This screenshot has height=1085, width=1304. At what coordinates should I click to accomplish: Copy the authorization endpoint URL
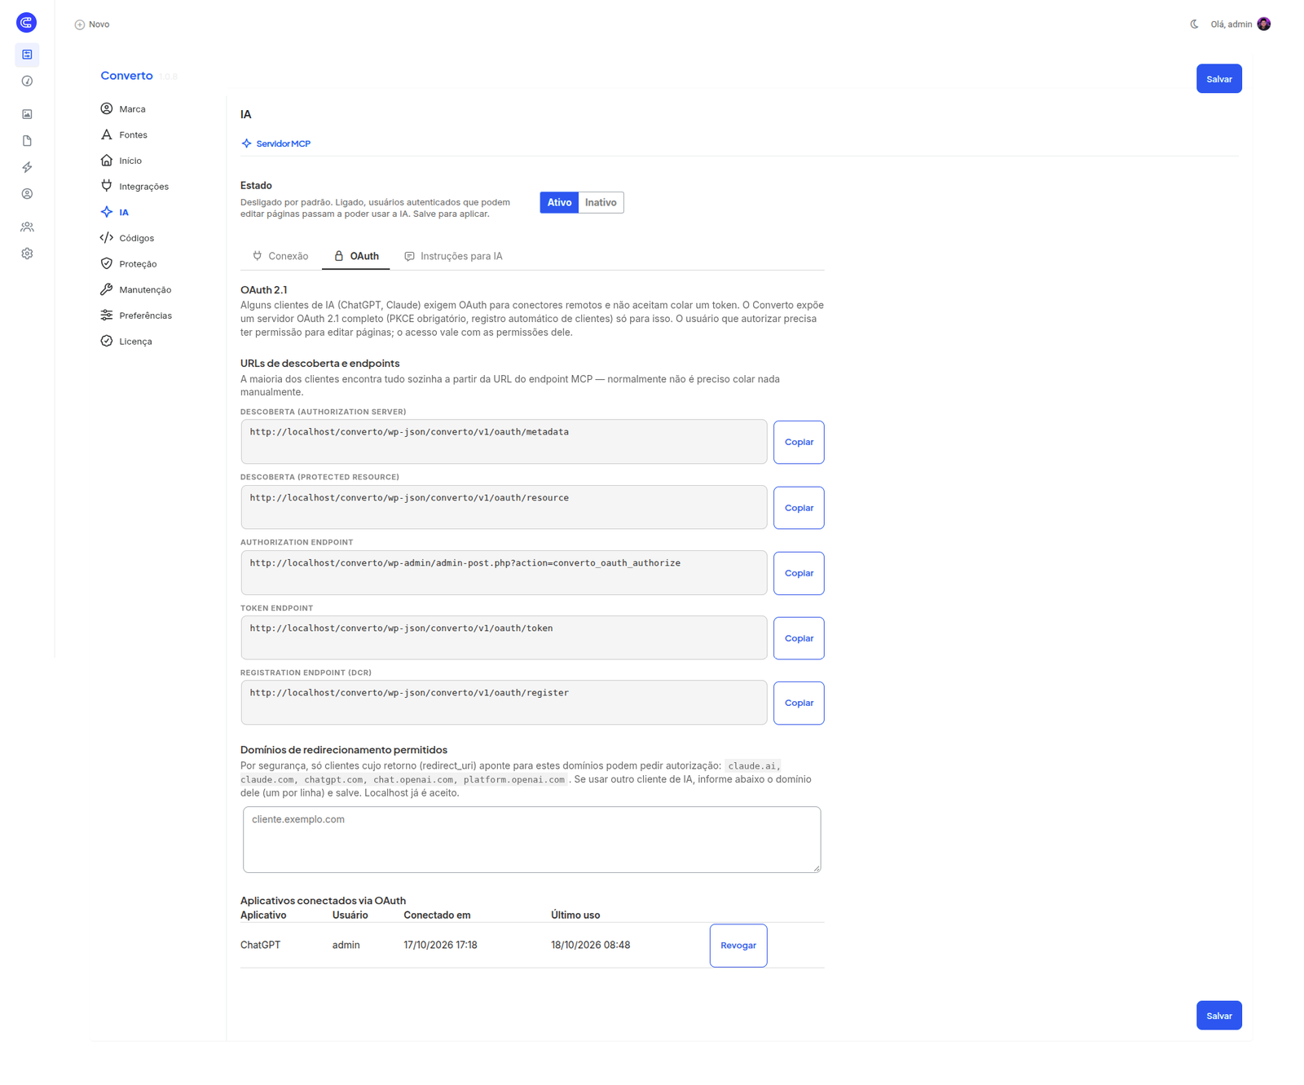point(799,574)
